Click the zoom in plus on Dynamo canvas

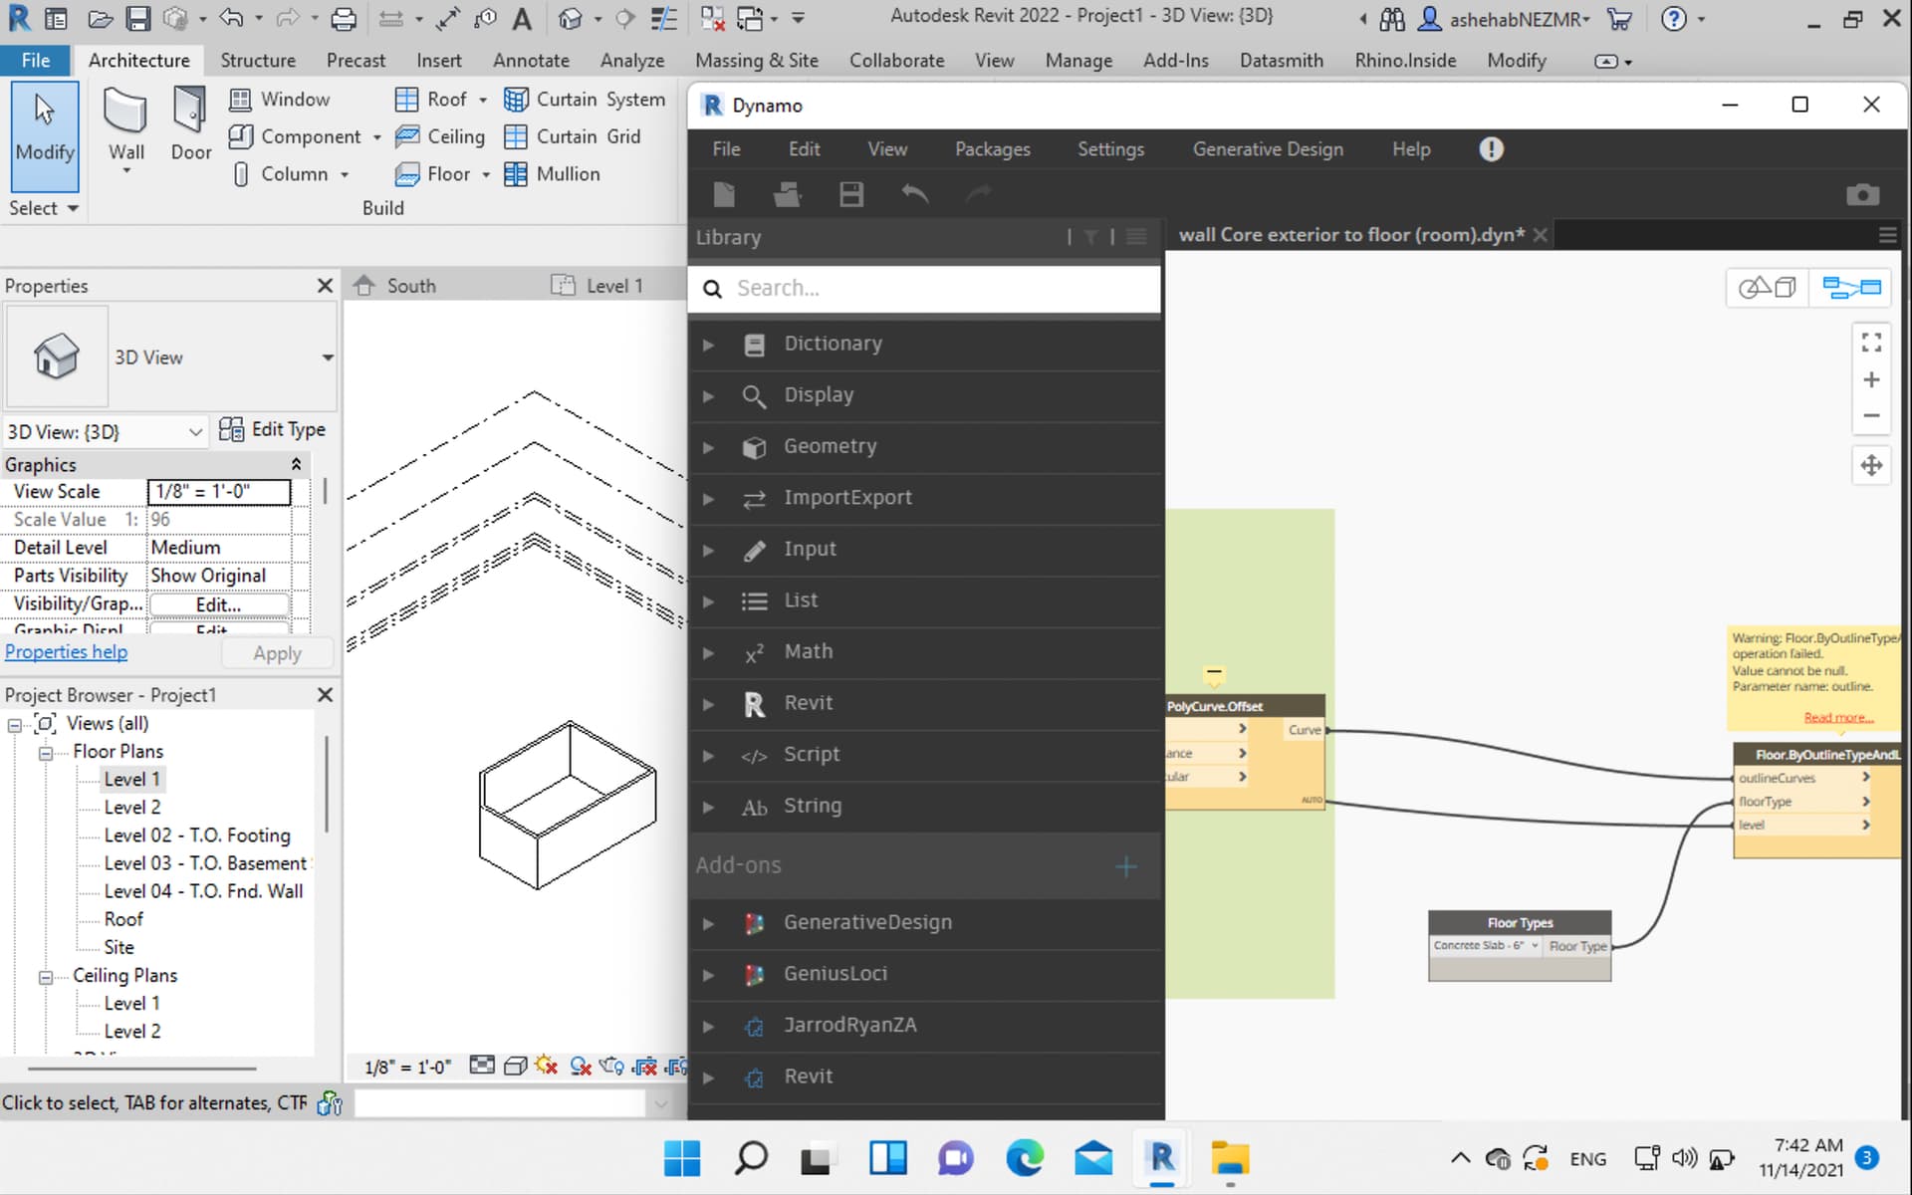pyautogui.click(x=1871, y=380)
